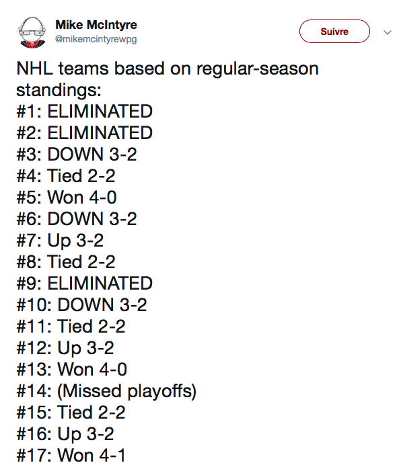Click the Mike McIntyre display name
399x465 pixels.
(x=96, y=25)
